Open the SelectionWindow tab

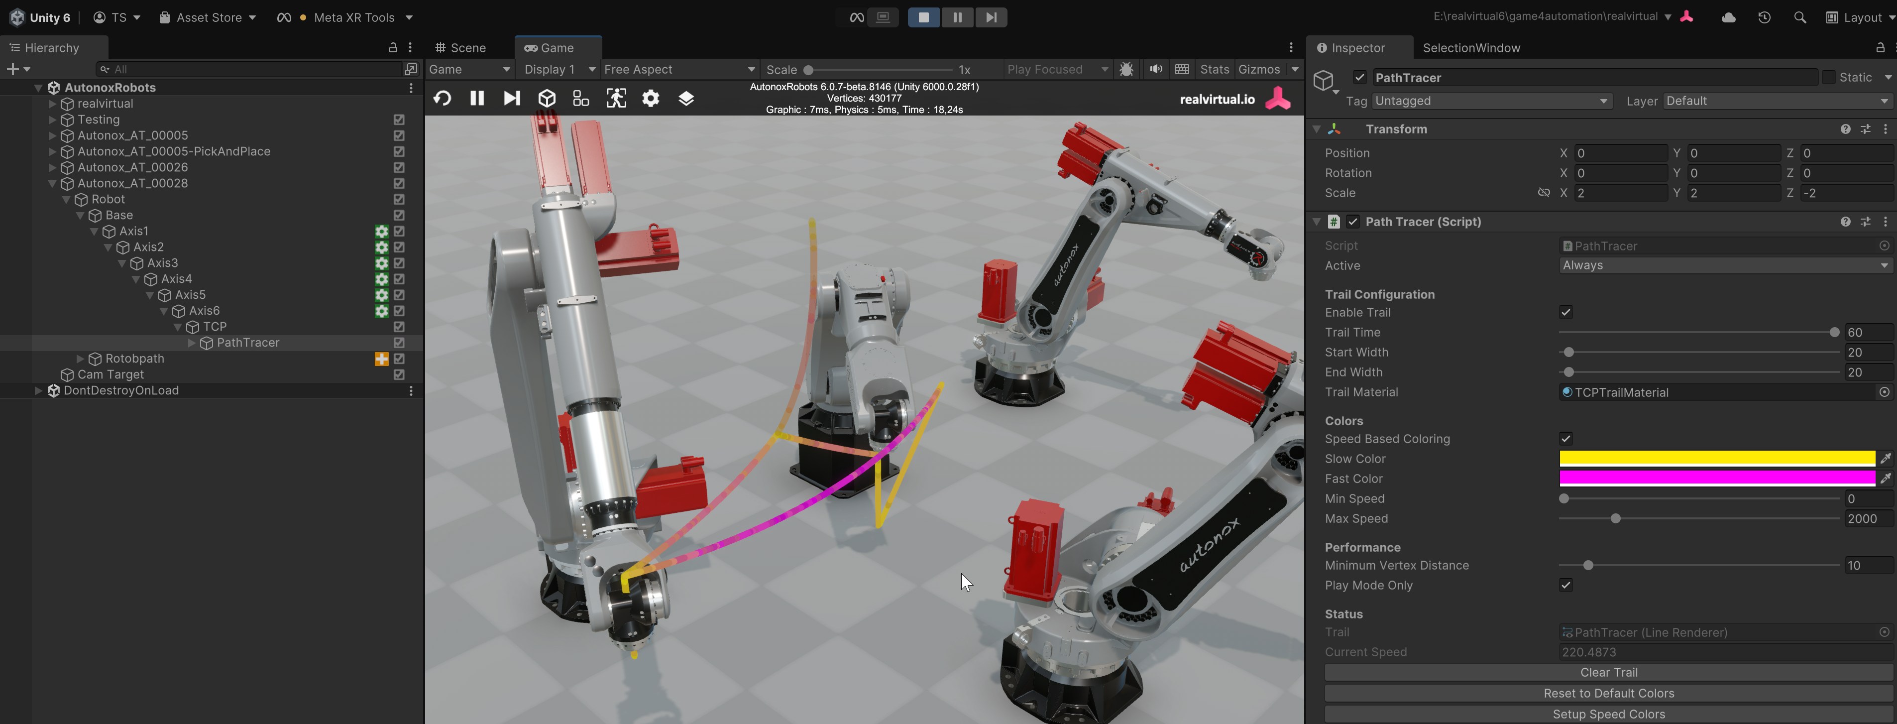coord(1470,48)
